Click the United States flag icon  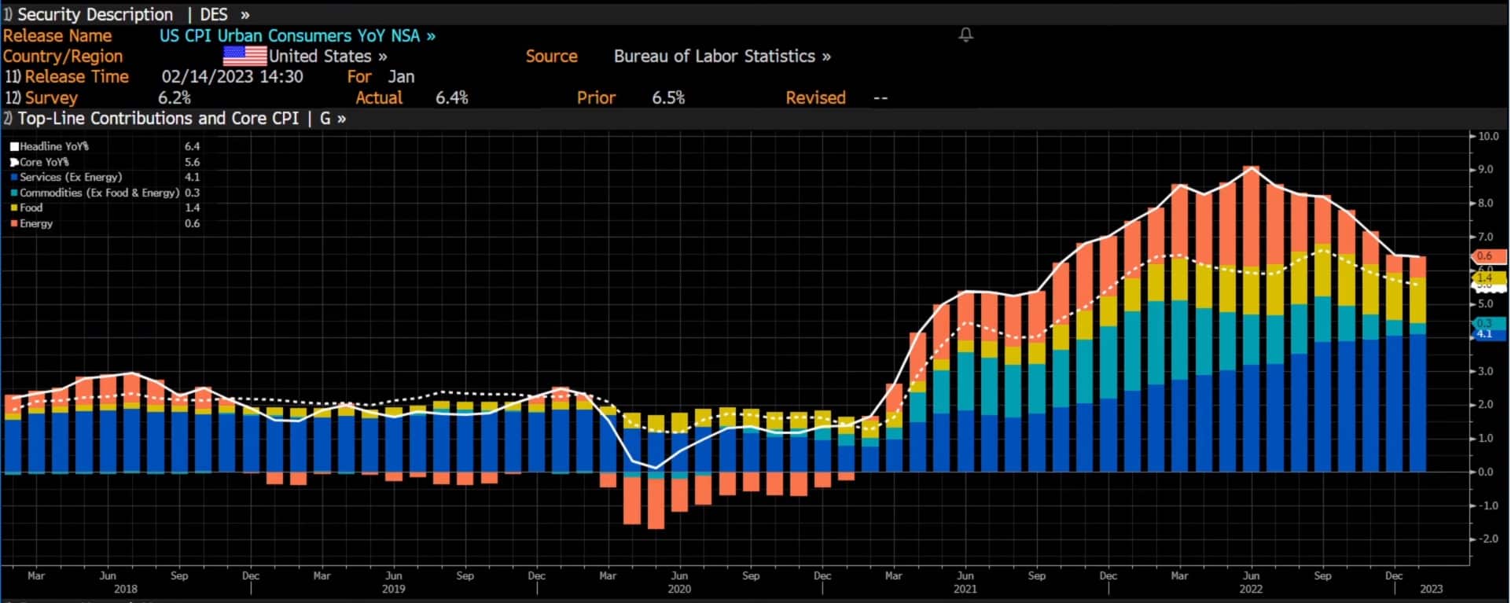[244, 56]
